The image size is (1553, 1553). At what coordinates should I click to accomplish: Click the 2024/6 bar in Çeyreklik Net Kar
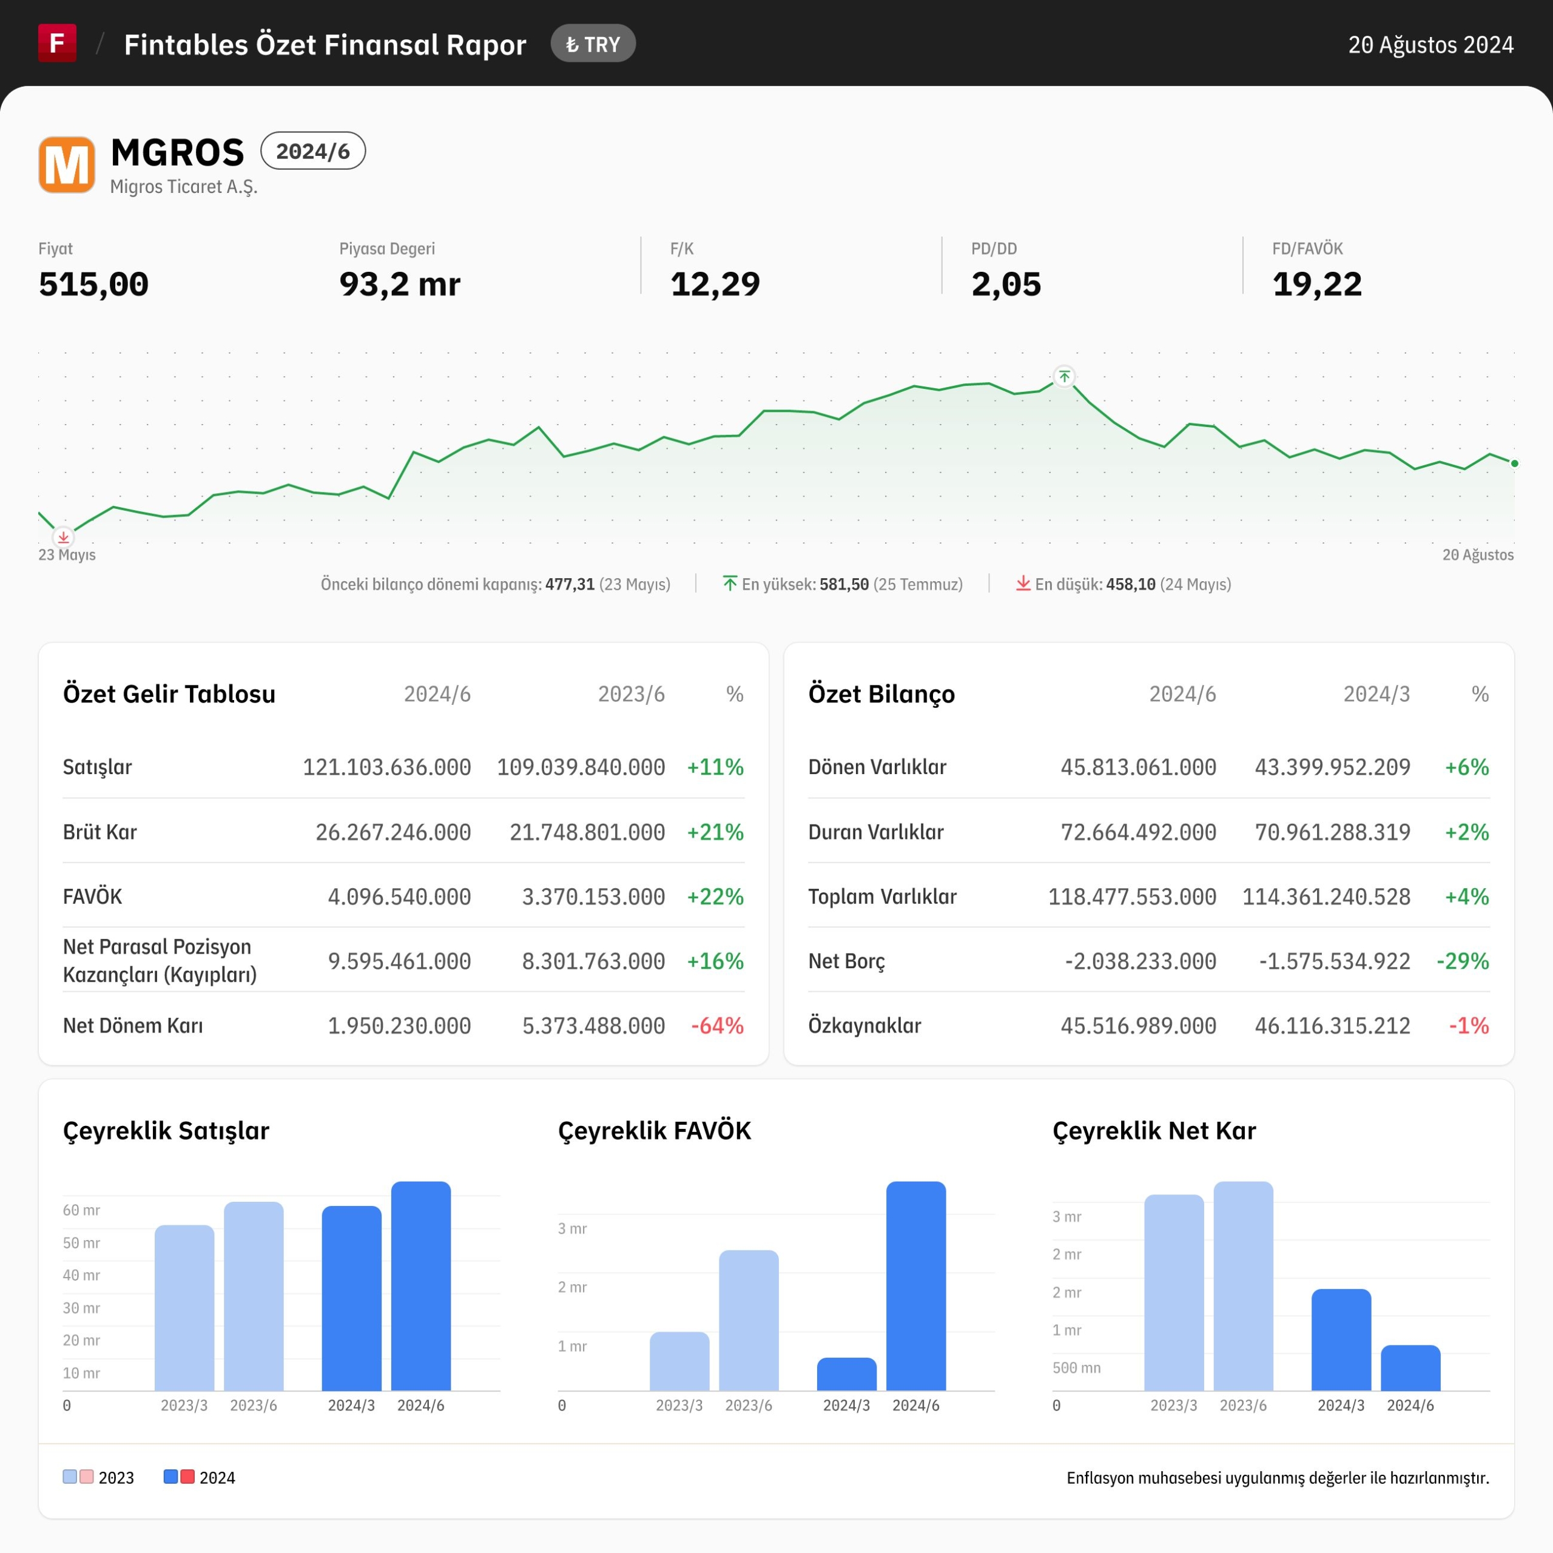(x=1410, y=1368)
